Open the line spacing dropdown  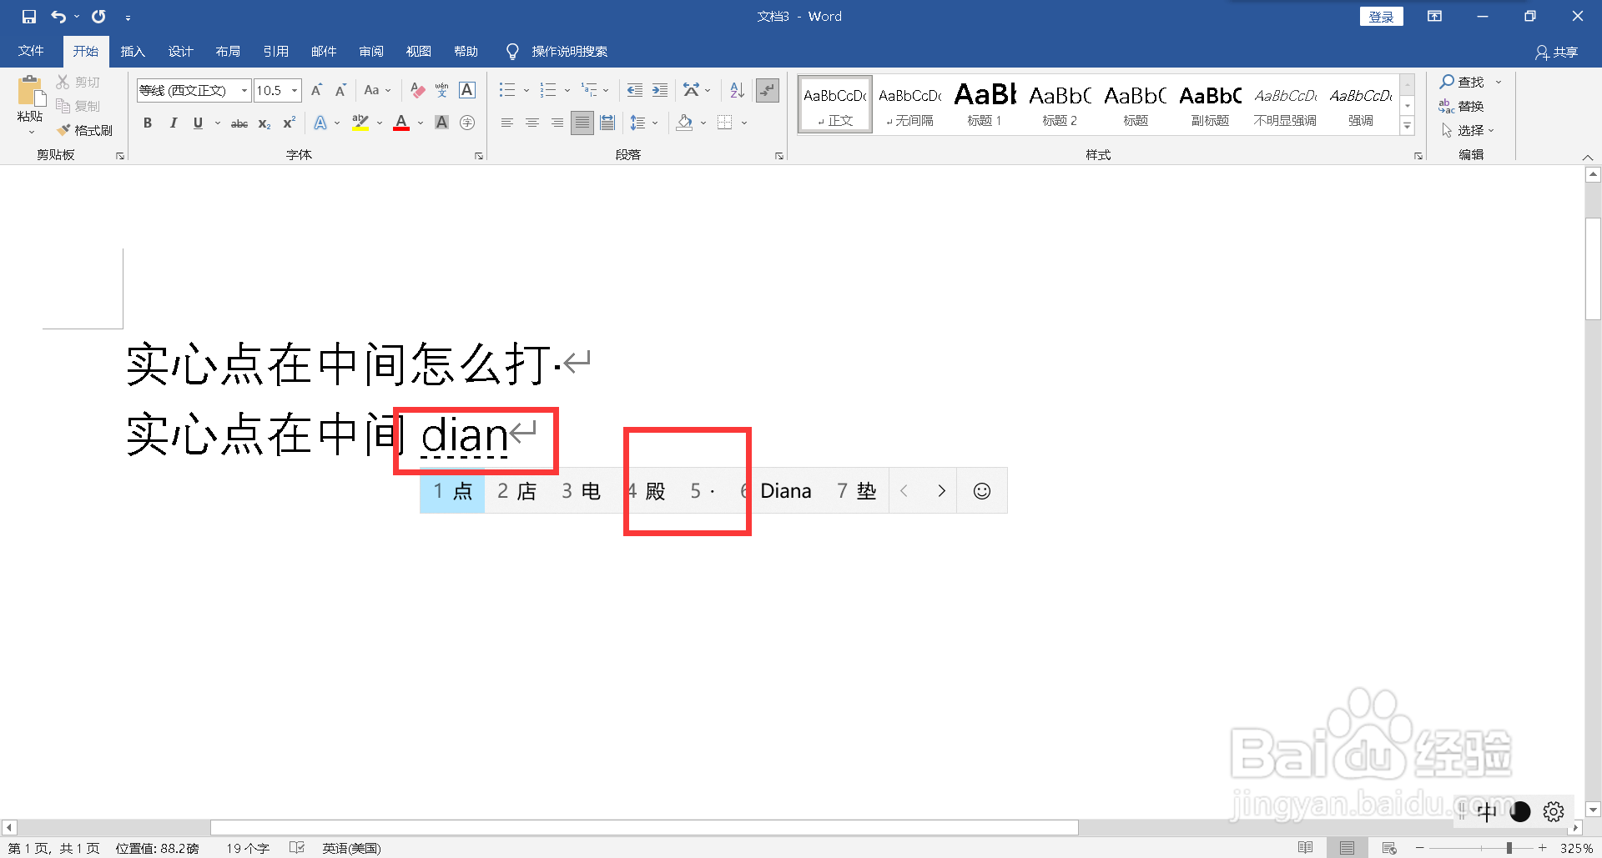(643, 123)
